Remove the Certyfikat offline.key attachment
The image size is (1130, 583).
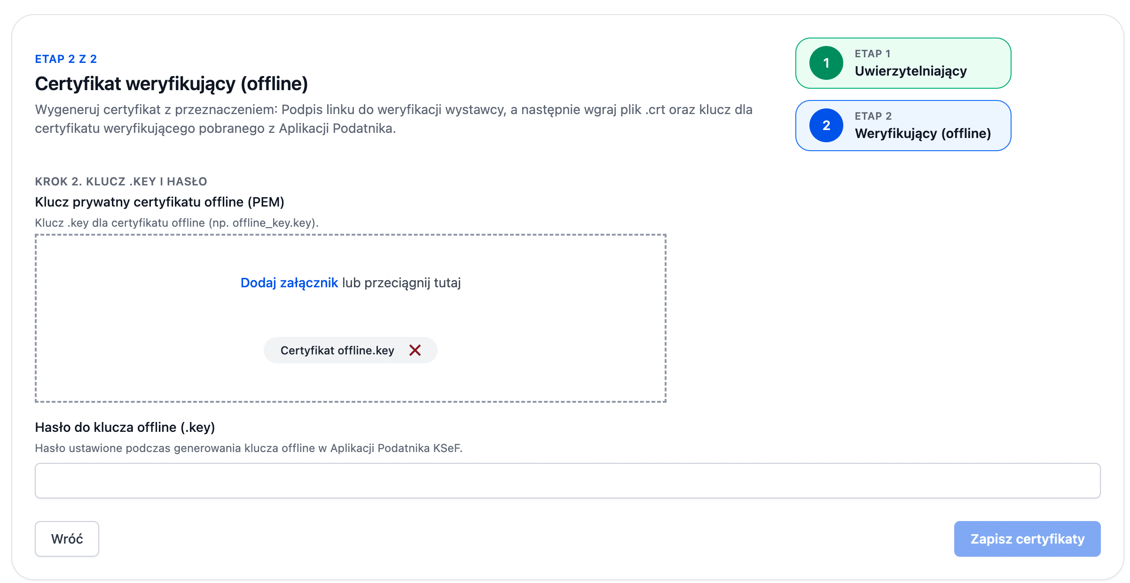point(415,350)
